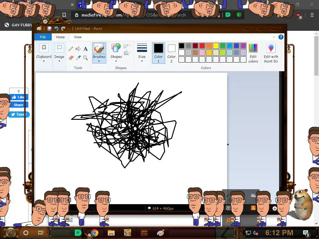
Task: Collapse the Paint ribbon with the chevron
Action: (x=274, y=37)
